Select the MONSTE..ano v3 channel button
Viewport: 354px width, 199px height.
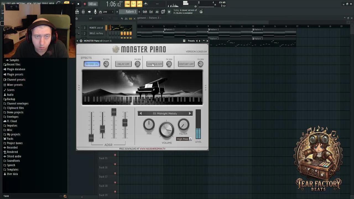[96, 28]
